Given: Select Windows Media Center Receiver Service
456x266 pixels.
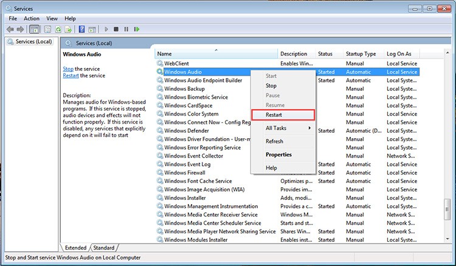Looking at the screenshot, I should [287, 214].
